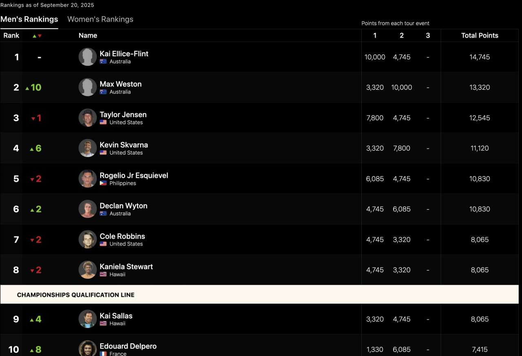Screen dimensions: 522x356
Task: Click the Name column header
Action: coord(88,35)
